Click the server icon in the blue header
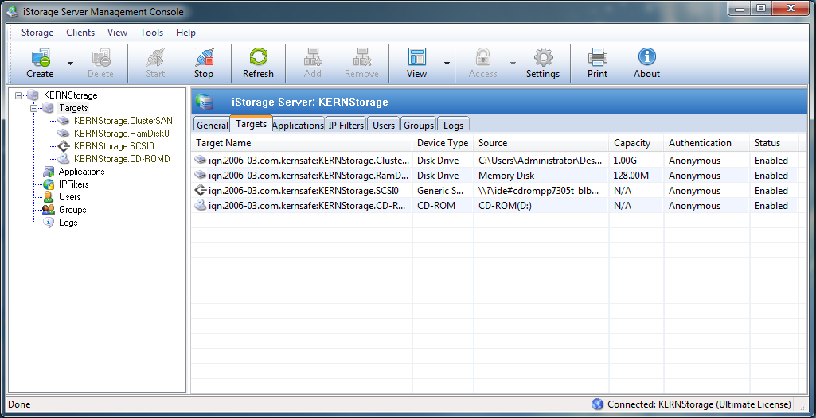816x418 pixels. click(205, 102)
